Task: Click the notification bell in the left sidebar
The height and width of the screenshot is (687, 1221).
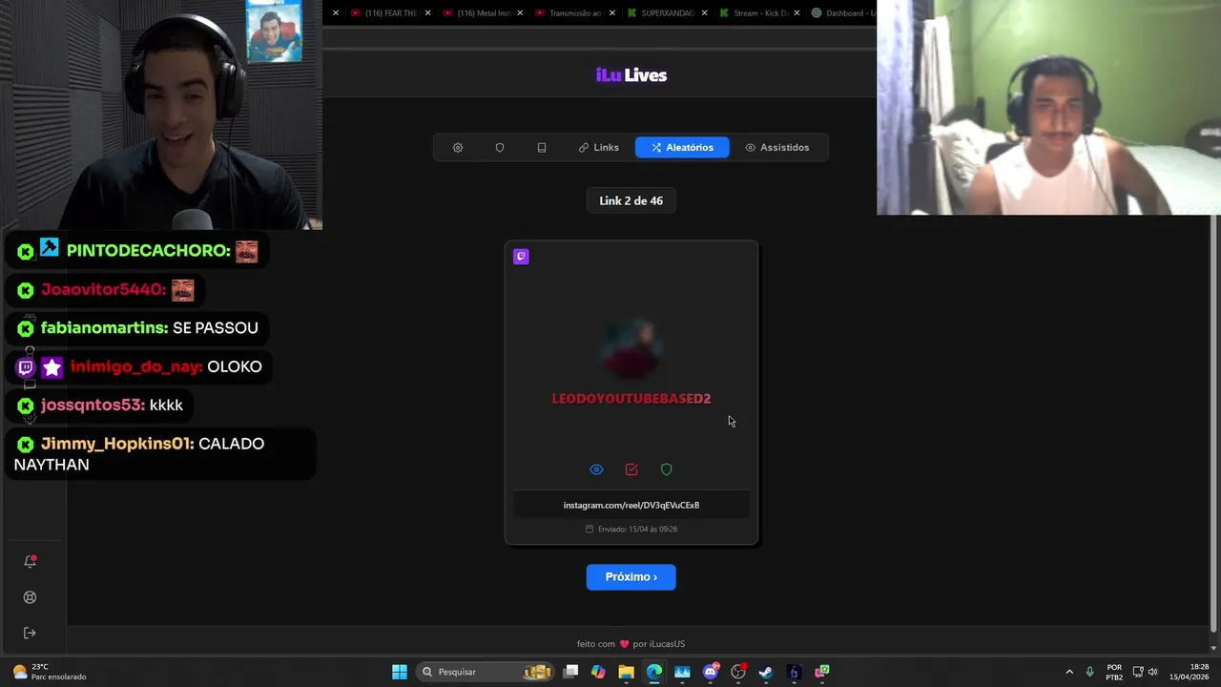Action: pos(30,561)
